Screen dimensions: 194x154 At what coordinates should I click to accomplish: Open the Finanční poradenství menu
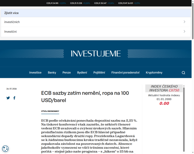click(125, 72)
